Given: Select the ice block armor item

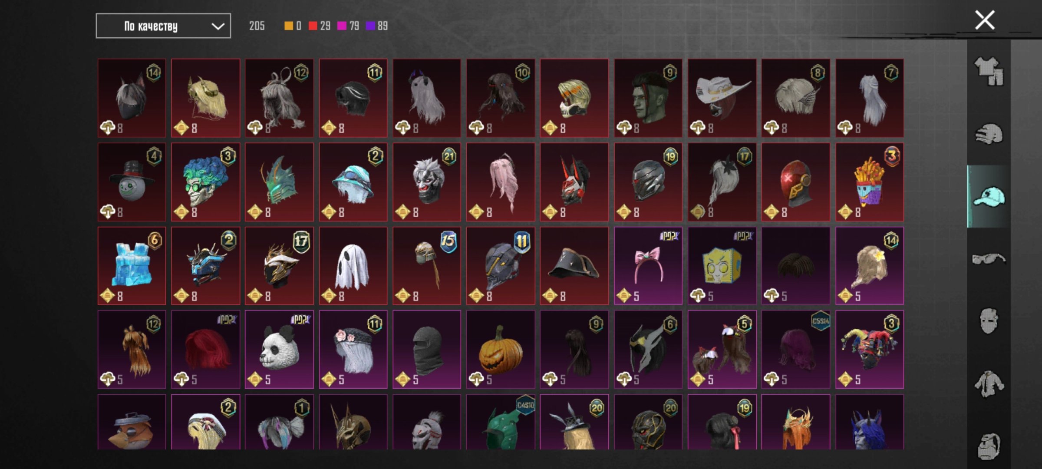Looking at the screenshot, I should 132,266.
